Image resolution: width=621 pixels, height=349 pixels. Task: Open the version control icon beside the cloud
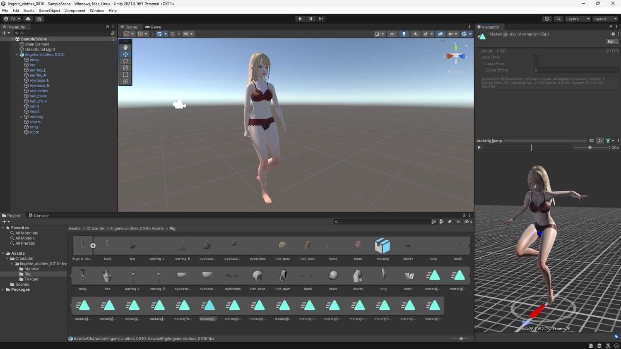point(39,19)
